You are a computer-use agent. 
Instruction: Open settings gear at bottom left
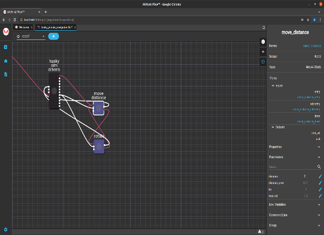point(6,229)
